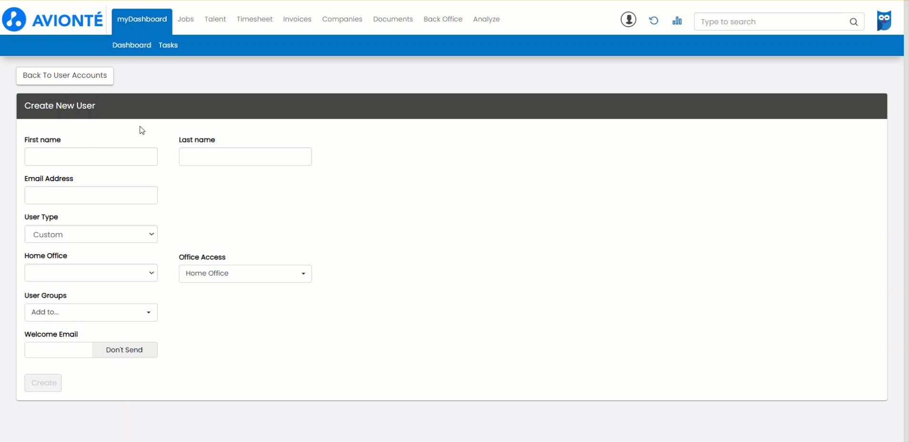
Task: Focus the Email Address field
Action: coord(91,195)
